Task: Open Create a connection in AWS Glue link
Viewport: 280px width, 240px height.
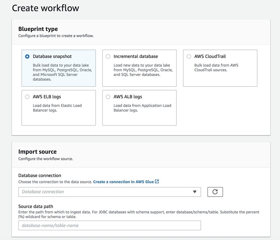Action: tap(124, 182)
